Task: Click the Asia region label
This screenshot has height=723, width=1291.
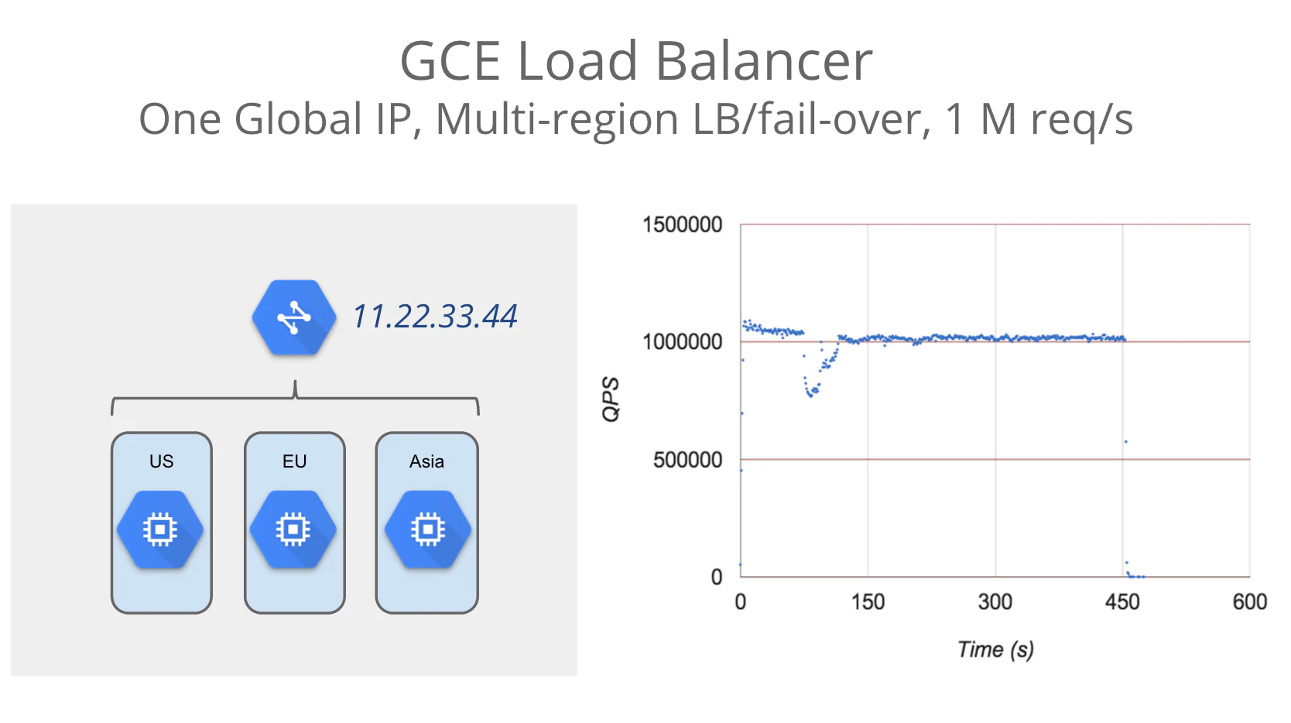Action: click(426, 461)
